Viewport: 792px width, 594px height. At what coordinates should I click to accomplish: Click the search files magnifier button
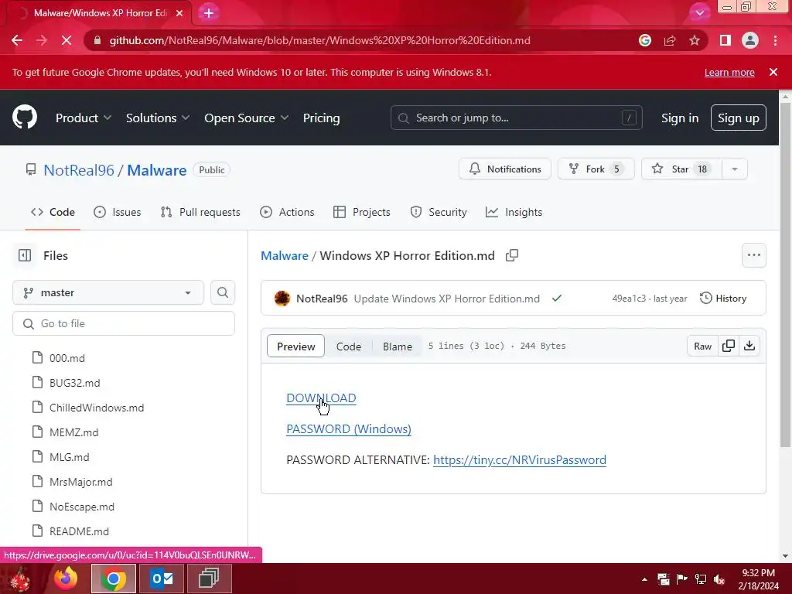click(223, 292)
